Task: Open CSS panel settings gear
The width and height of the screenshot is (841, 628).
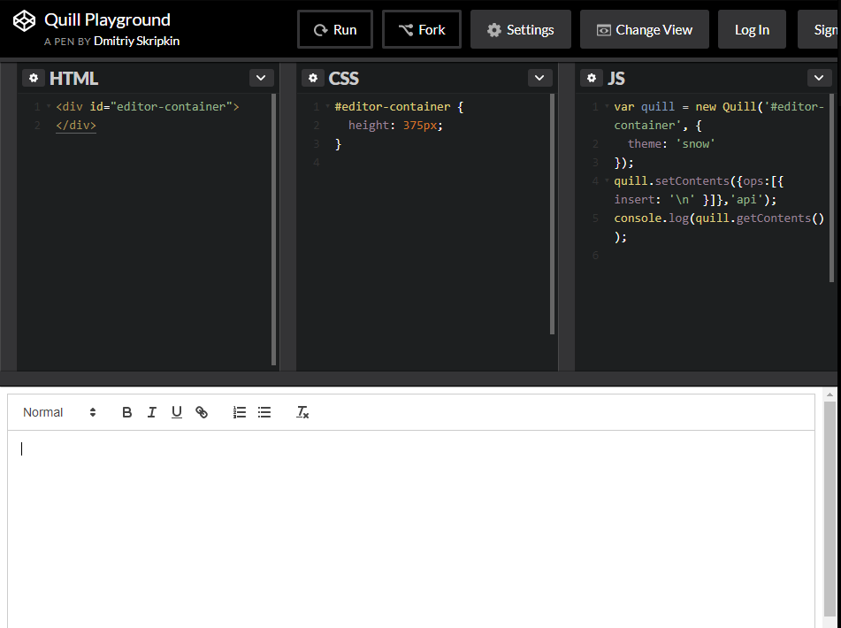Action: pos(313,79)
